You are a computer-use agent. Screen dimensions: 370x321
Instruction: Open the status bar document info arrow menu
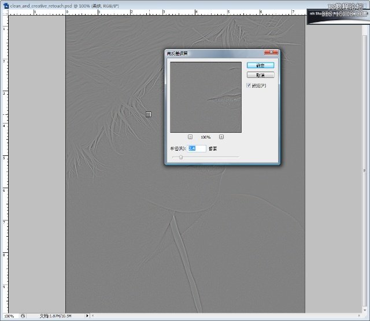tap(87, 316)
